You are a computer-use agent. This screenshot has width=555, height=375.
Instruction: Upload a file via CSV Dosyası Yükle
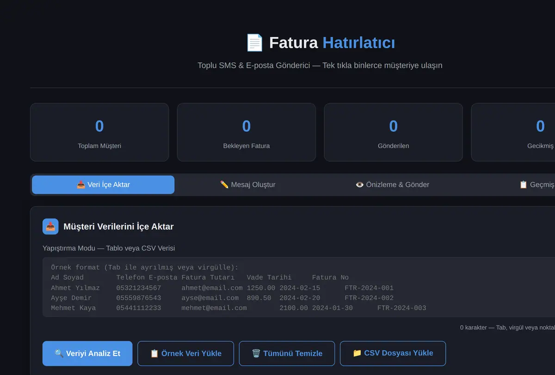pyautogui.click(x=393, y=353)
